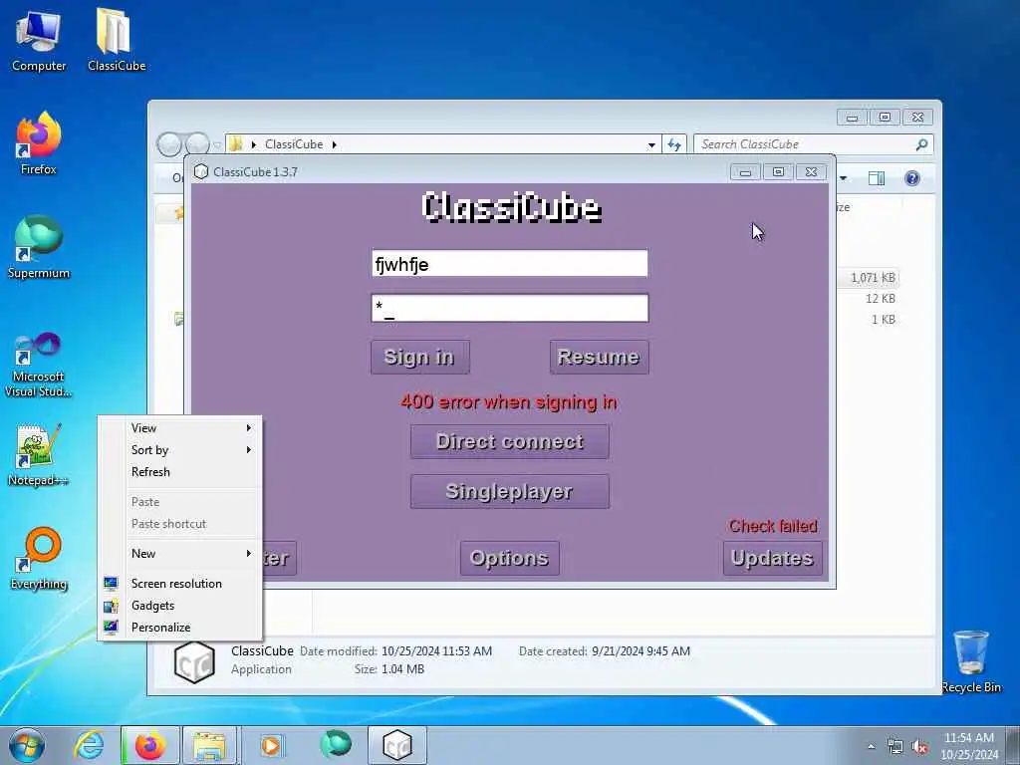The height and width of the screenshot is (765, 1020).
Task: Click the ClassiCube 1.3.7 title bar icon
Action: click(x=201, y=171)
